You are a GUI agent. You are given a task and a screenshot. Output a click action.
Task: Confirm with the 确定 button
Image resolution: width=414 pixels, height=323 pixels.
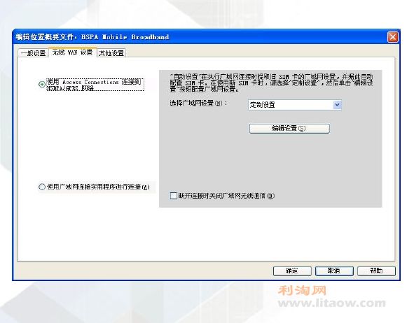(x=292, y=271)
